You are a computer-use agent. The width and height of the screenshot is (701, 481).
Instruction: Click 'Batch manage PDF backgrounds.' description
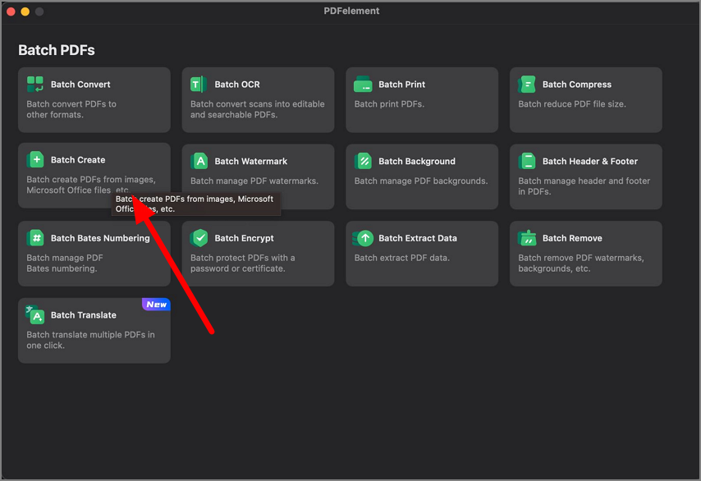tap(421, 181)
